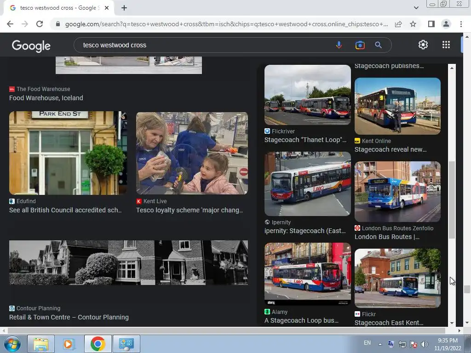Open a new tab with plus button

click(124, 8)
